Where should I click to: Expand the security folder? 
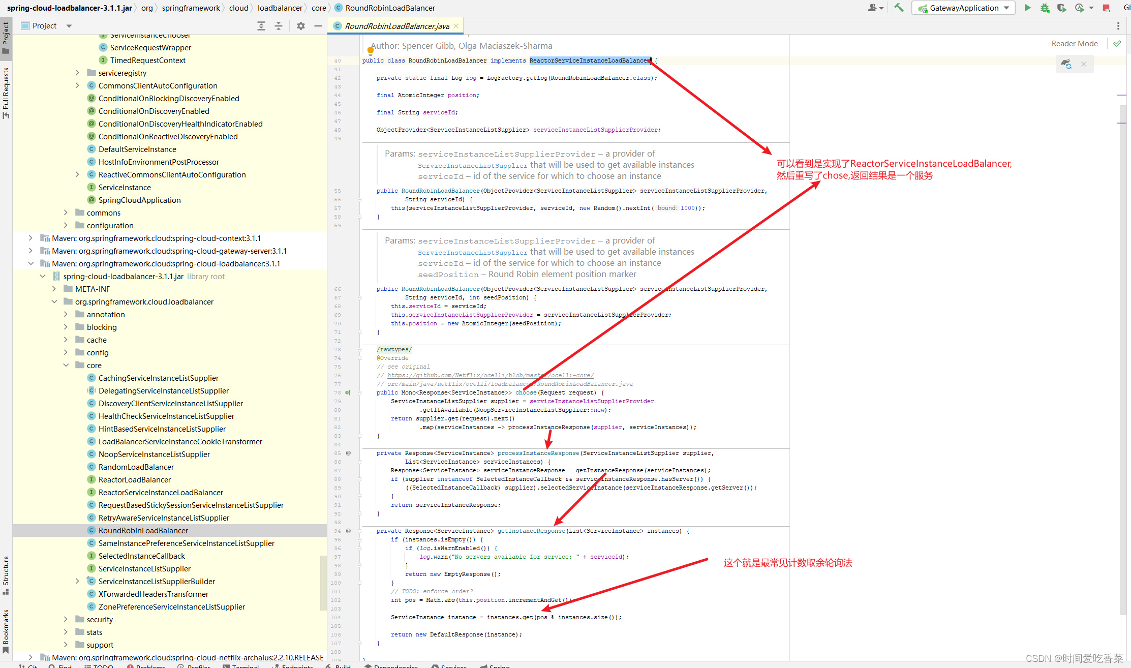click(66, 619)
